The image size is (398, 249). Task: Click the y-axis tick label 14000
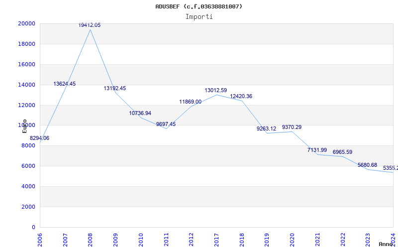(27, 85)
